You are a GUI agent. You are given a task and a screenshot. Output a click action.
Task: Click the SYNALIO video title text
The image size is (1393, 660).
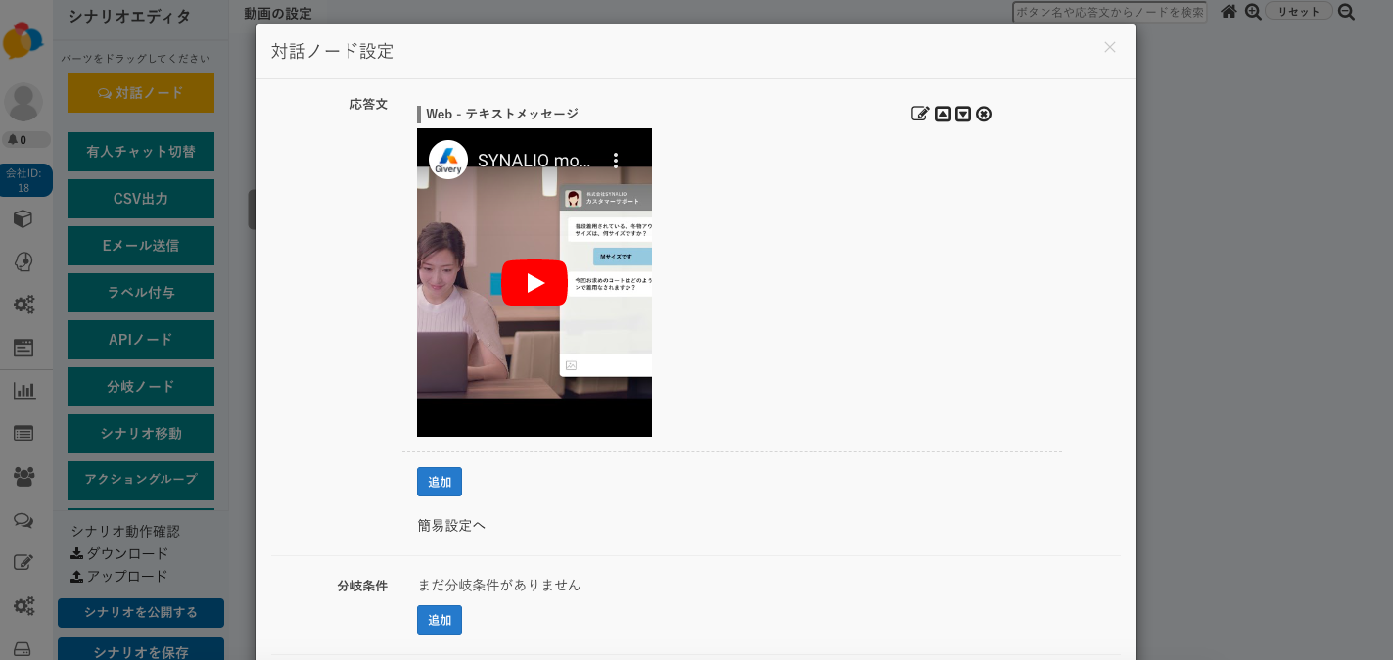tap(534, 160)
